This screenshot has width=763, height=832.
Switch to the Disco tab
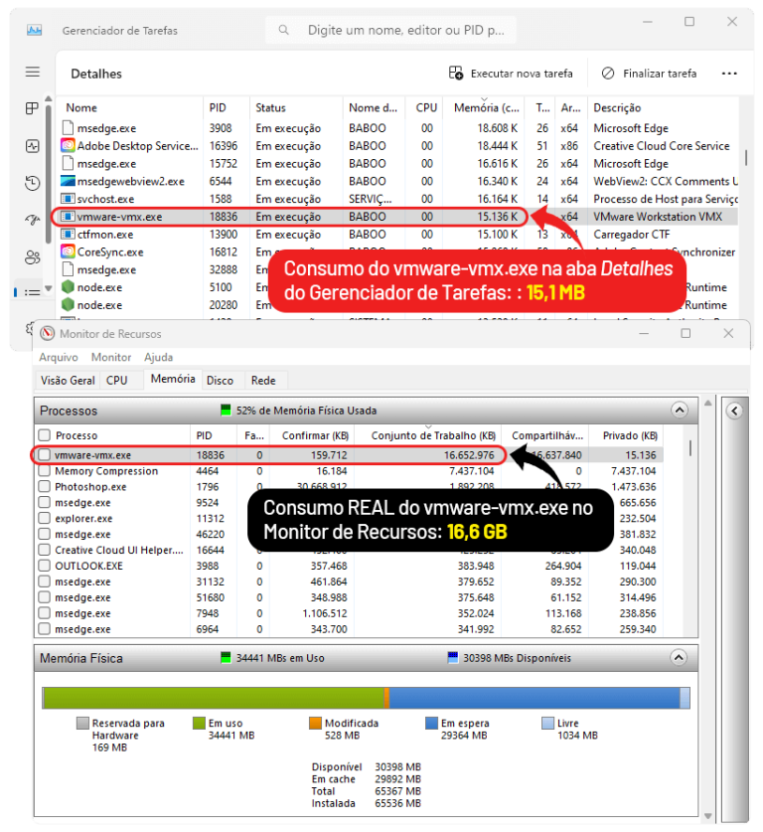point(220,380)
